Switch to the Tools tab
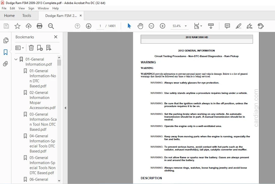This screenshot has height=184, width=275. point(27,16)
